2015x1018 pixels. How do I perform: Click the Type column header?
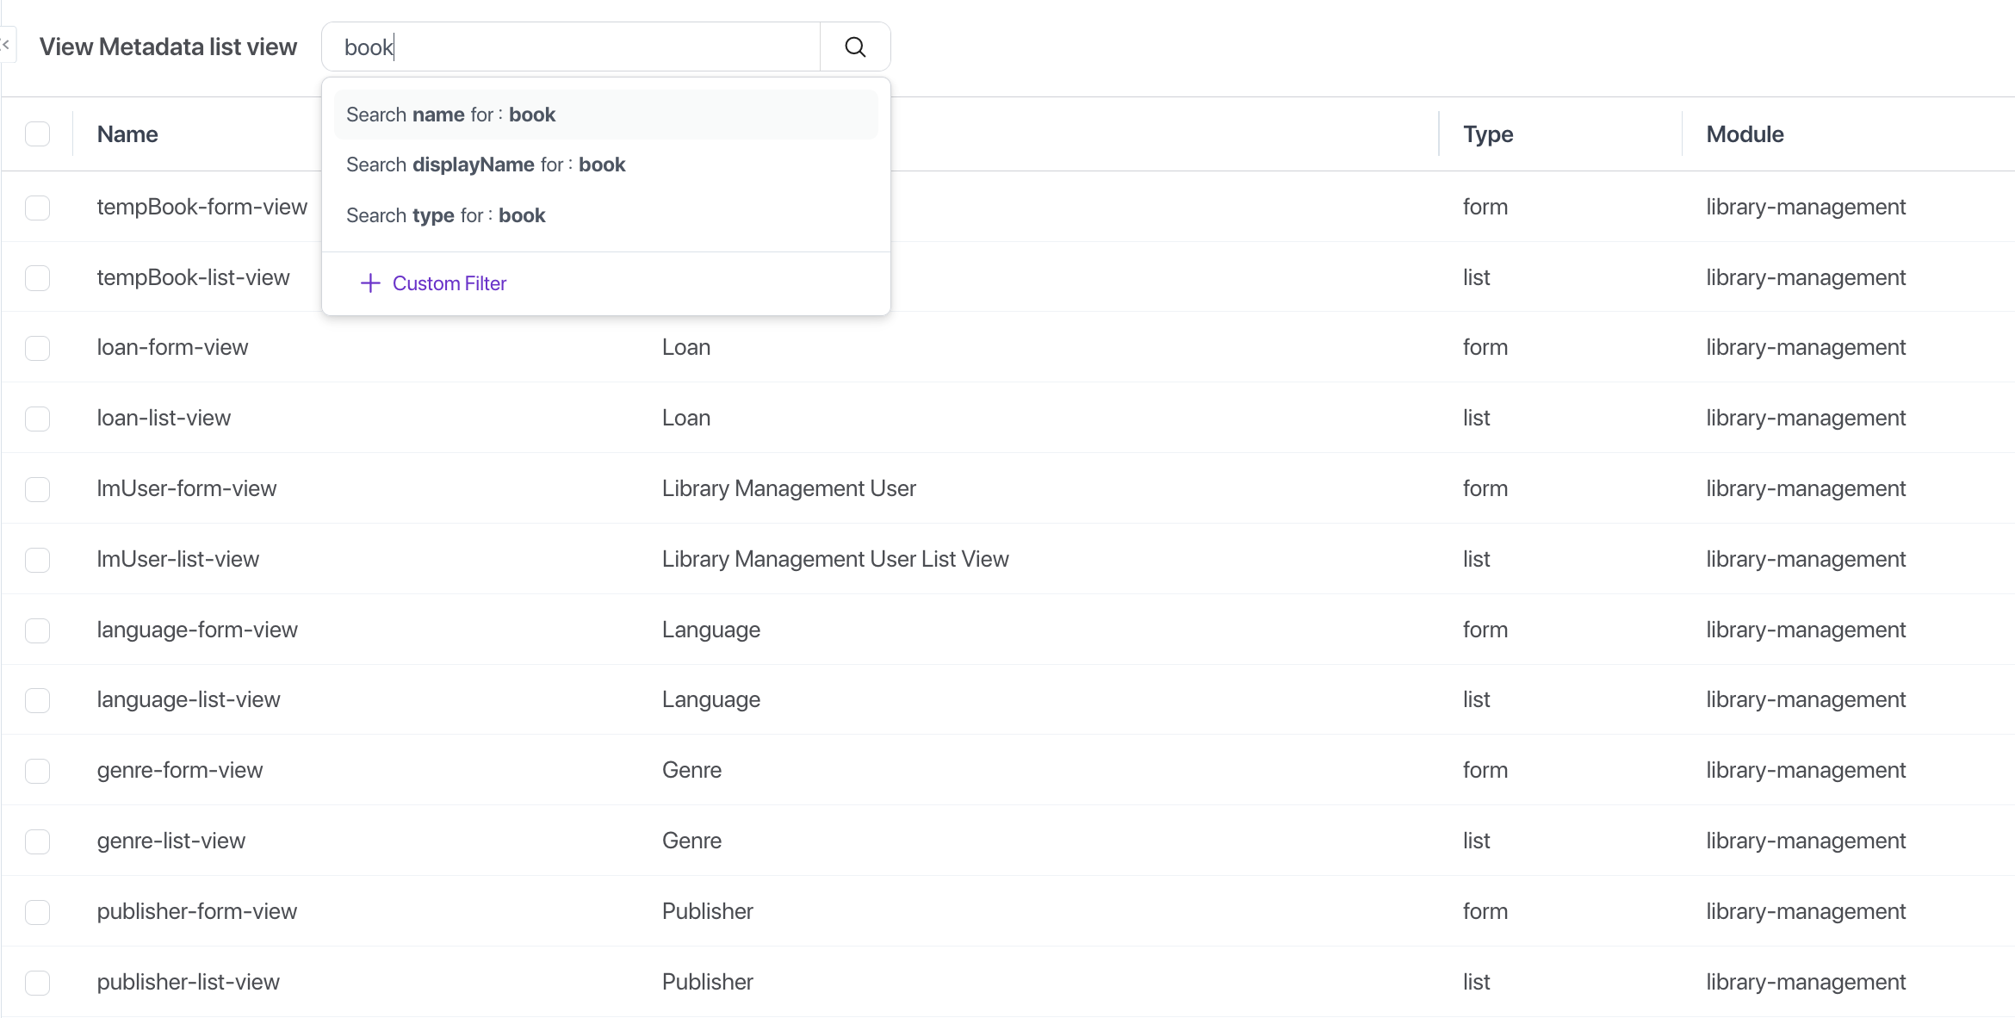1487,134
